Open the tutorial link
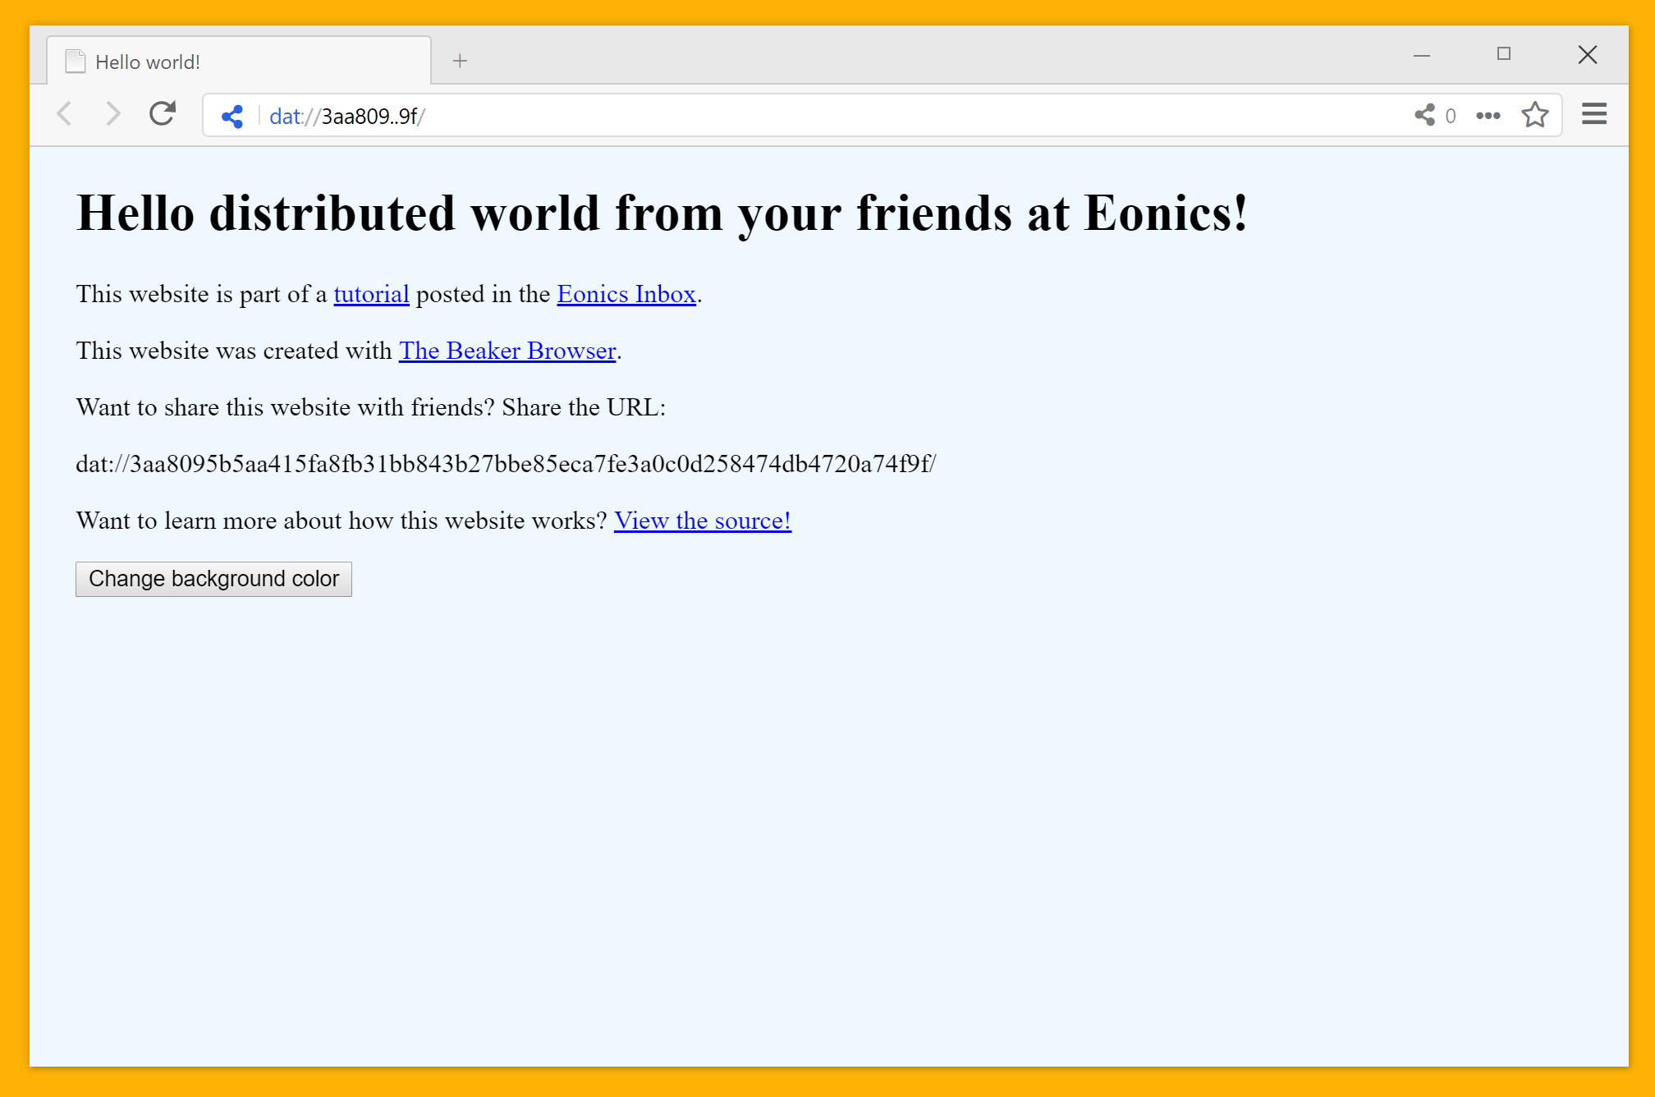The width and height of the screenshot is (1655, 1097). point(371,294)
